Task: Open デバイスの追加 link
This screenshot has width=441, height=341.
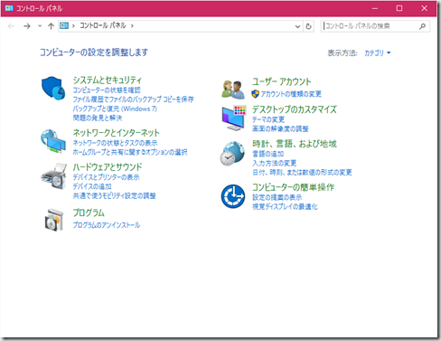Action: click(x=92, y=186)
